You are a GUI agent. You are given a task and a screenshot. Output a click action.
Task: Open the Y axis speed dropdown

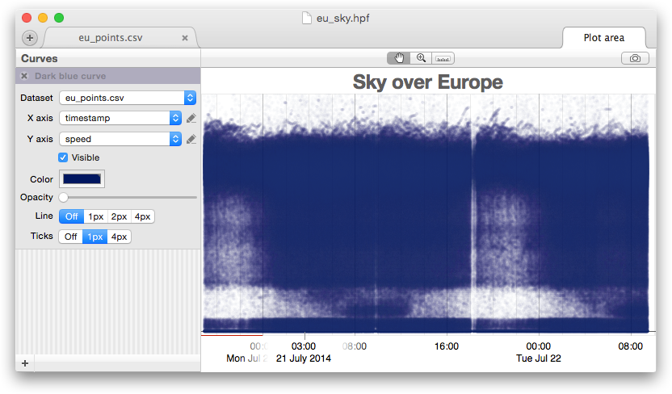(x=120, y=139)
